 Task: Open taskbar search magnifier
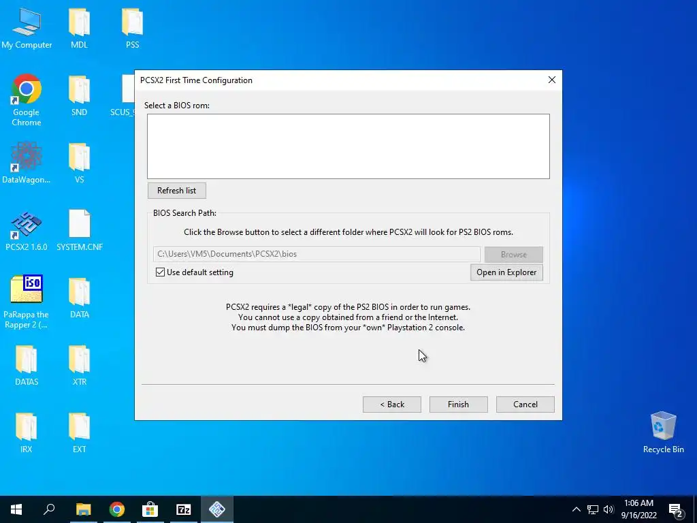49,509
